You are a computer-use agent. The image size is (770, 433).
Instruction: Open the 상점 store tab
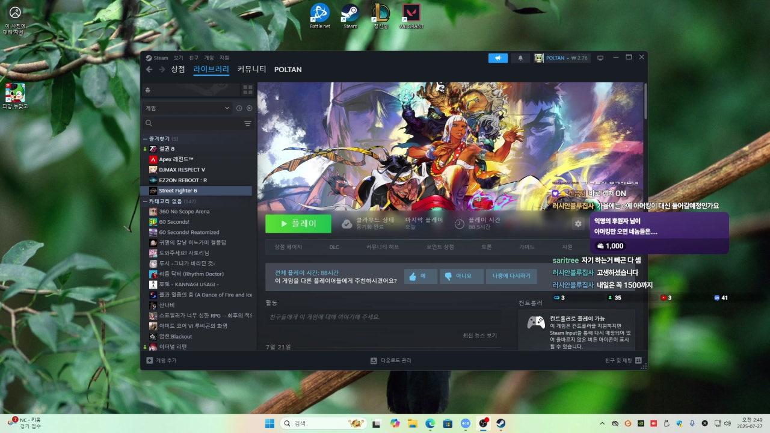pos(178,69)
